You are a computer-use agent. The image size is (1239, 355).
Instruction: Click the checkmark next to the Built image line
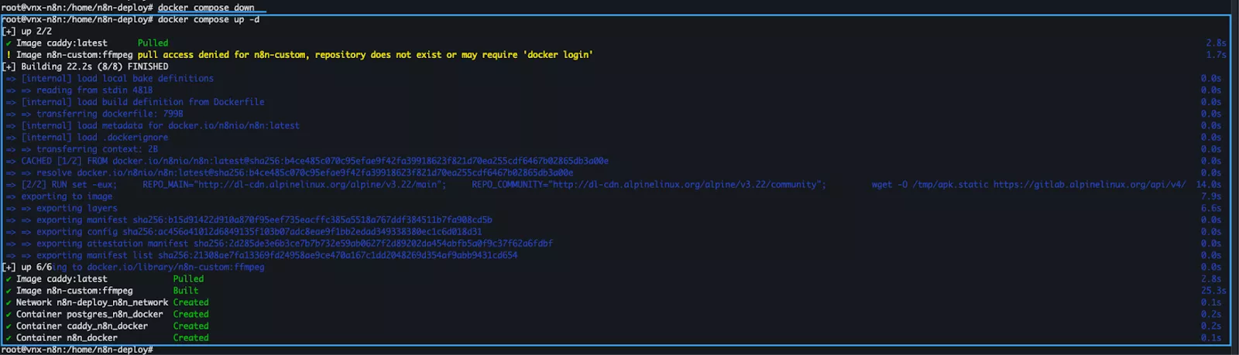[9, 291]
